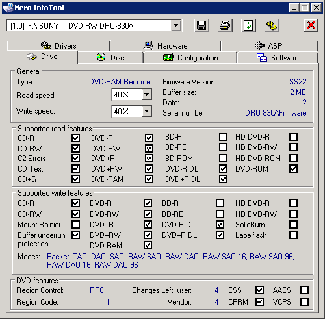Toggle the CSS checkbox
Image resolution: width=325 pixels, height=319 pixels.
[x=259, y=290]
